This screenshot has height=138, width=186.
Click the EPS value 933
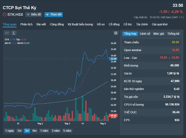[x=177, y=120]
